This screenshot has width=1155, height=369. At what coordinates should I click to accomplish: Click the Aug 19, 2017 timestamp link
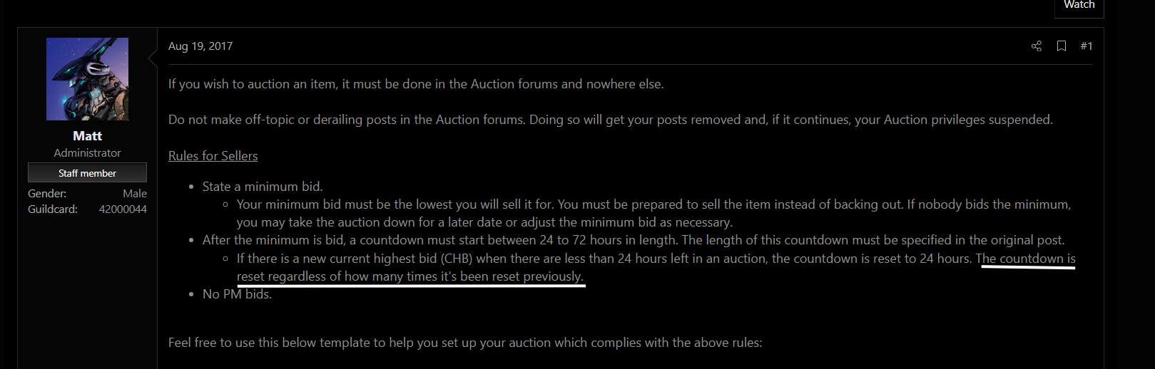(200, 46)
